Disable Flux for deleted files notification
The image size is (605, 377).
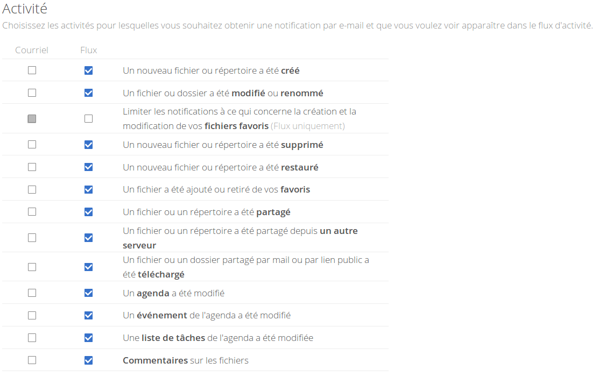(x=88, y=144)
